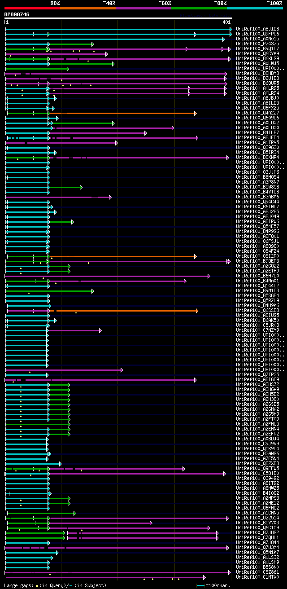The height and width of the screenshot is (589, 287).
Task: Select label UniRef100_A8IGC9
Action: coord(257,379)
